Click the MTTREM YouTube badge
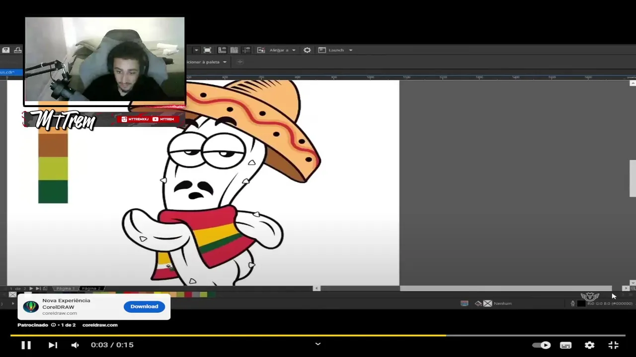The height and width of the screenshot is (357, 636). tap(163, 119)
